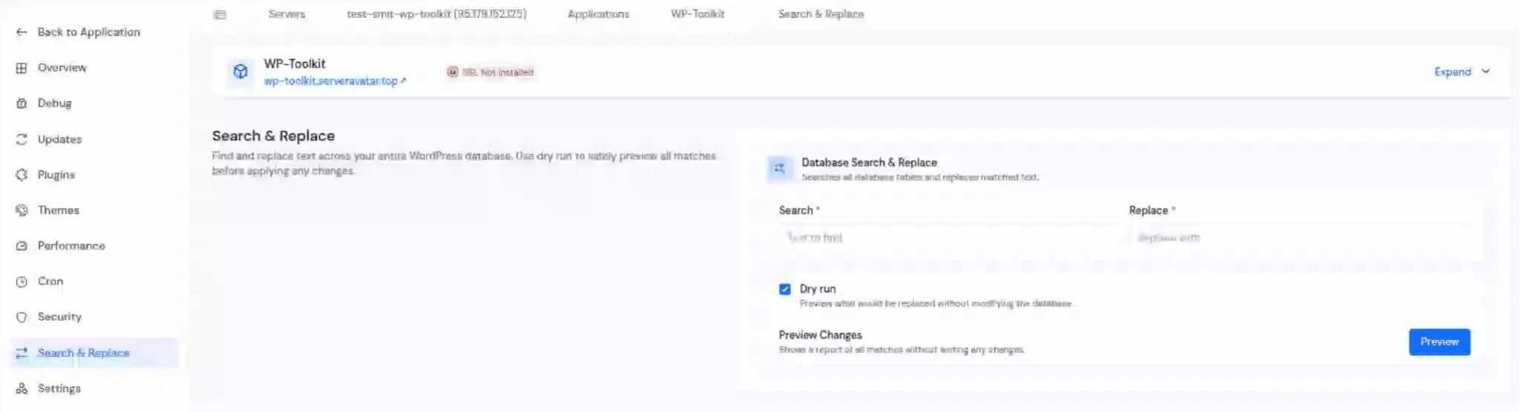Click the Expand link text
This screenshot has width=1520, height=412.
tap(1452, 72)
